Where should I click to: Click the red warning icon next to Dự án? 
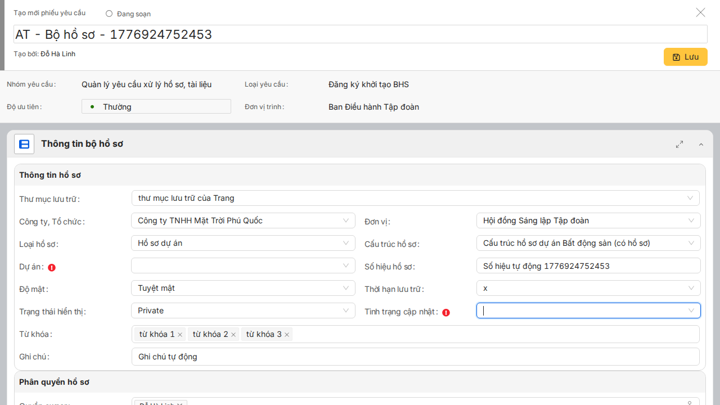pyautogui.click(x=52, y=268)
